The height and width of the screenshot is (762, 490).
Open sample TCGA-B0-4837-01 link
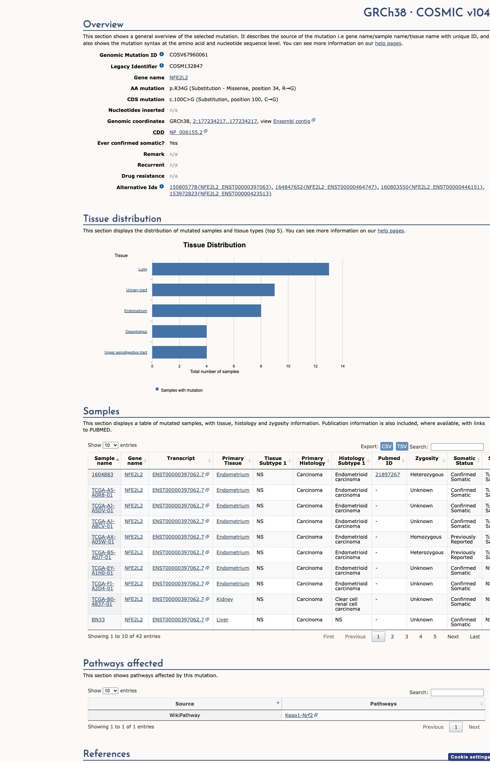click(103, 602)
